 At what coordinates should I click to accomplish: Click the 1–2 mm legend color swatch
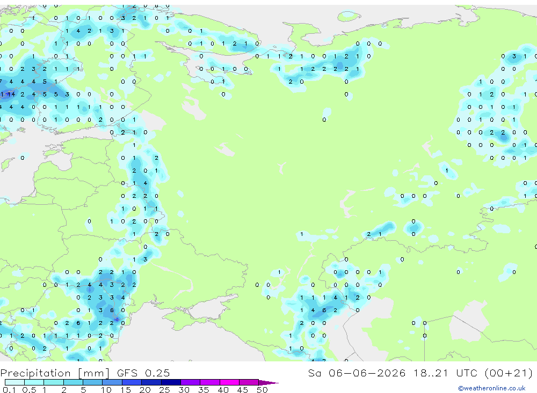[54, 382]
